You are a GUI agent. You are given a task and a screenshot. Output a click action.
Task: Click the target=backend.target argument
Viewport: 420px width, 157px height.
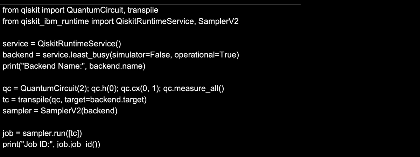pos(104,100)
